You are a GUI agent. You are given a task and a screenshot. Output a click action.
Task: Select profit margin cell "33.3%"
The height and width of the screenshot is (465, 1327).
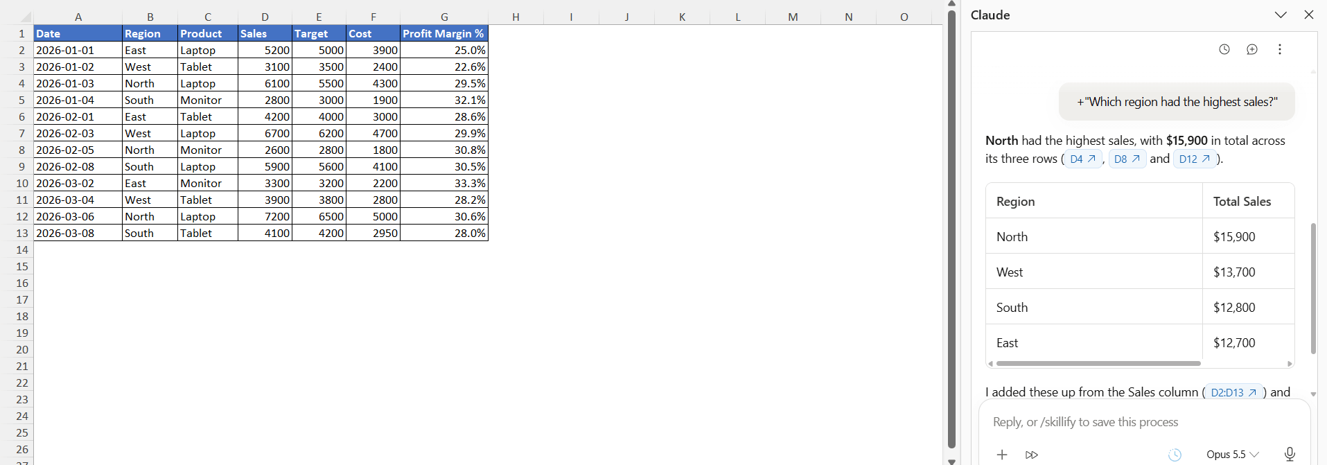(444, 183)
